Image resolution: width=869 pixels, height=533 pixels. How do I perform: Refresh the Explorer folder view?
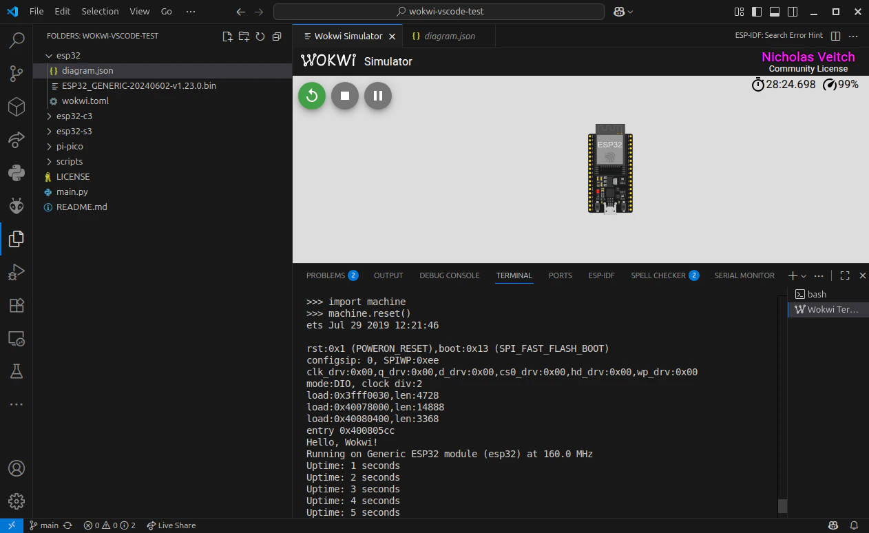262,36
